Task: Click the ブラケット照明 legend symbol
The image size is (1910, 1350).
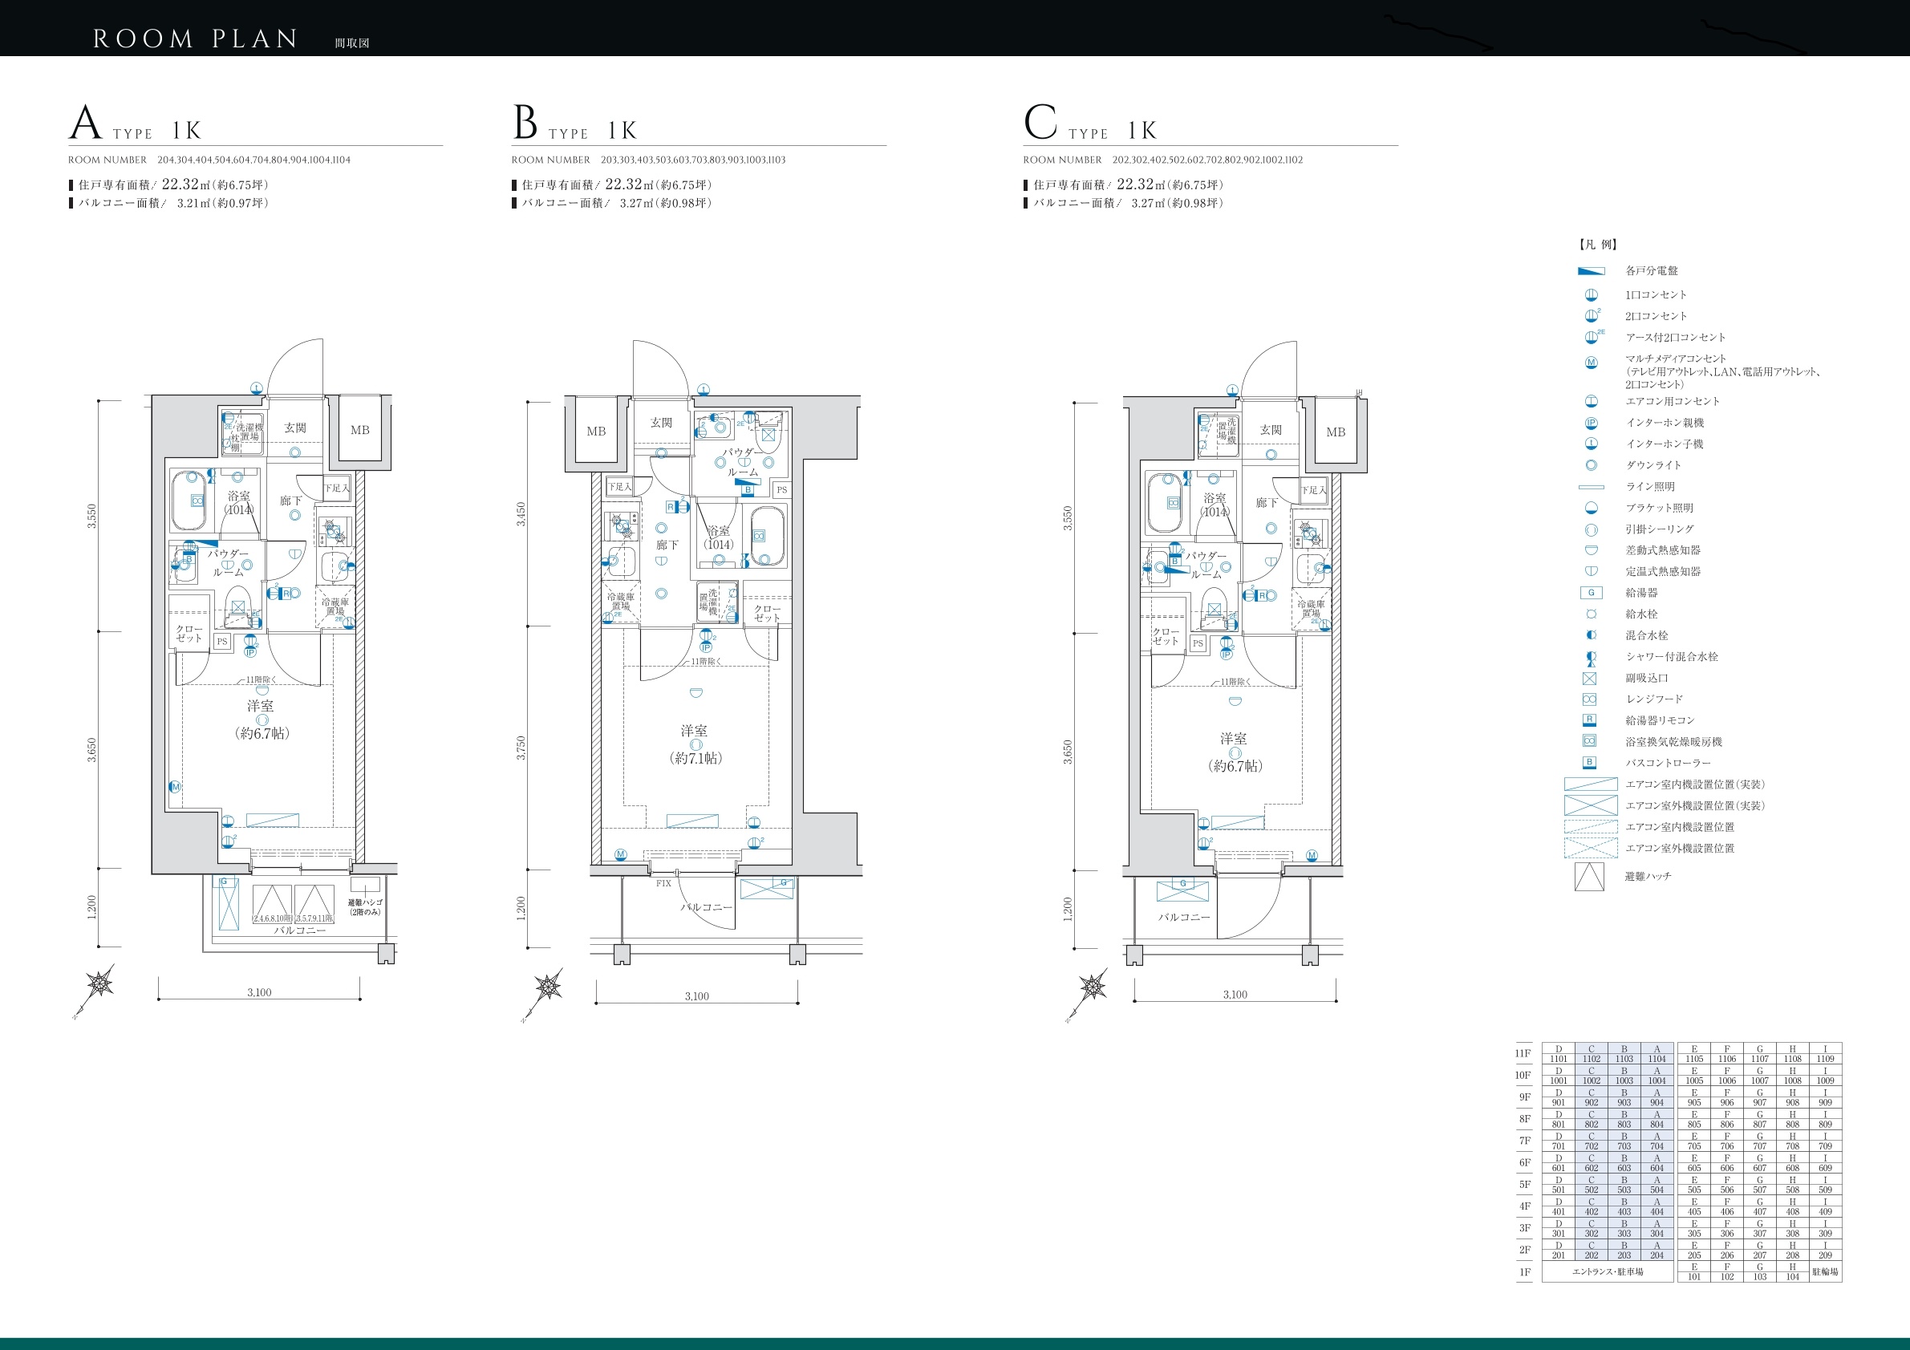Action: 1591,509
